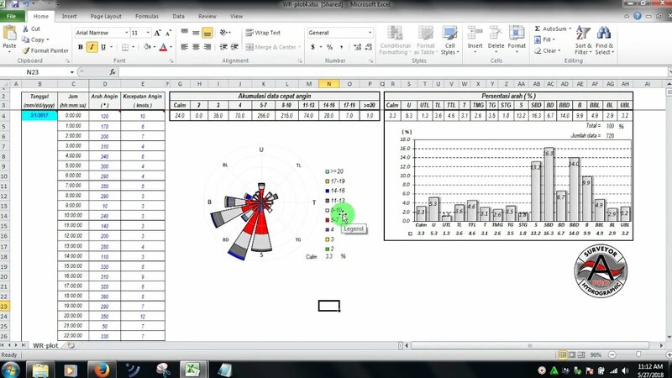Decrease font size with Shrink Font icon
Screen dimensions: 672x378
click(168, 33)
